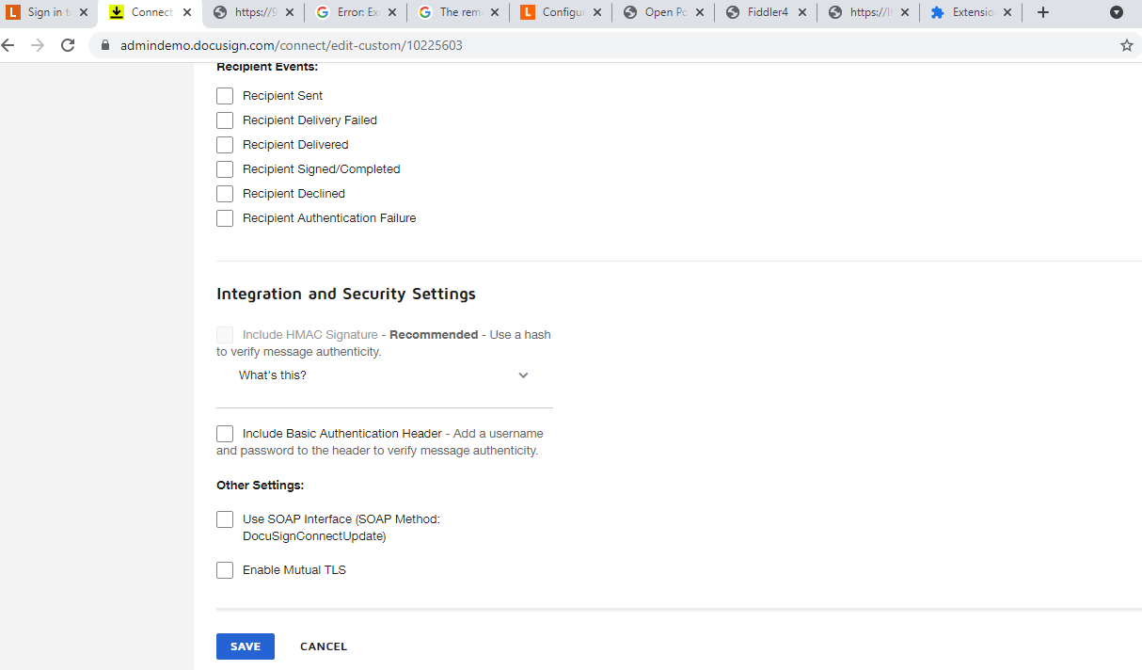Expand the "What's this?" section

tap(273, 375)
